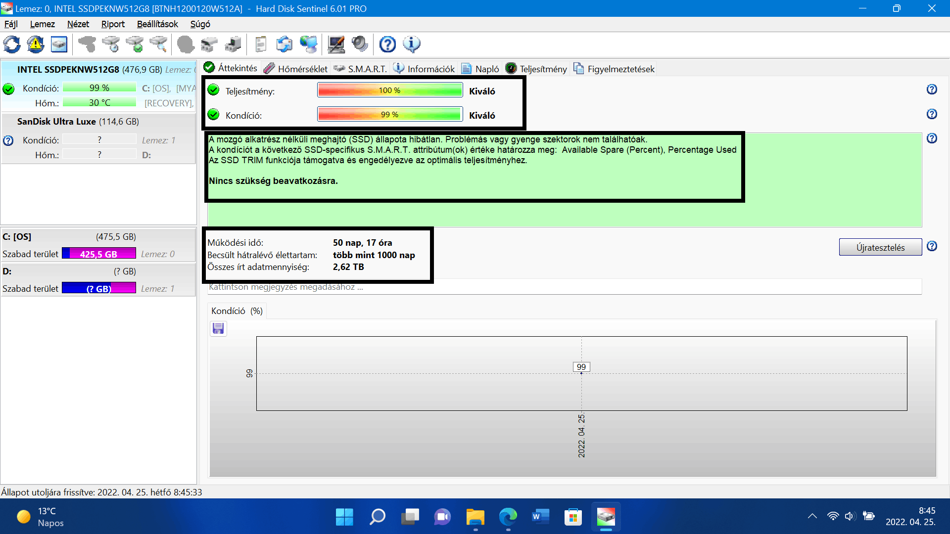The height and width of the screenshot is (534, 950).
Task: Click the 99 % condition bar in sidebar
Action: tap(99, 88)
